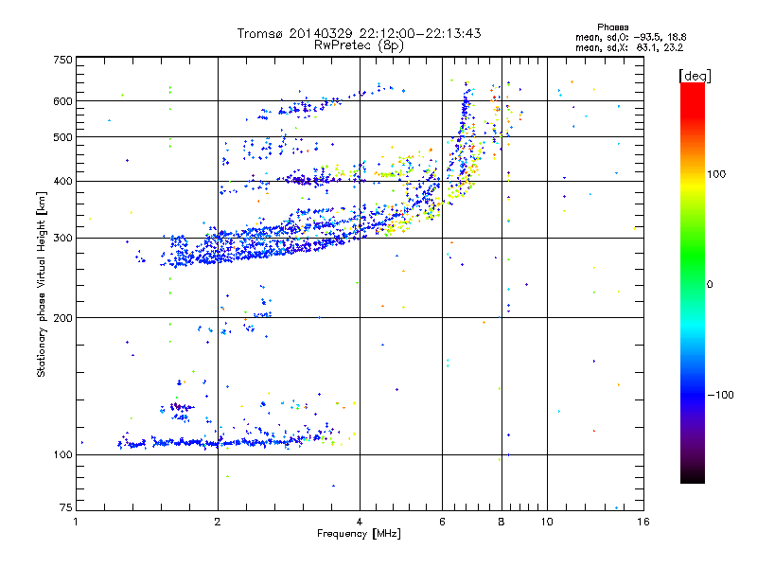Pick the green region of the colorbar
This screenshot has height=568, width=757.
pyautogui.click(x=693, y=256)
